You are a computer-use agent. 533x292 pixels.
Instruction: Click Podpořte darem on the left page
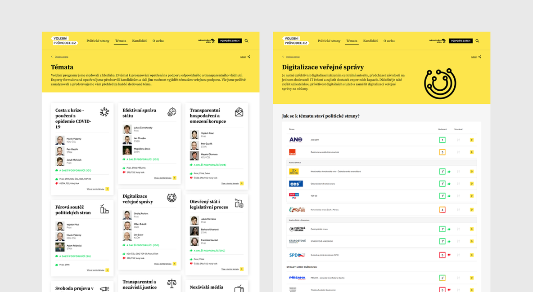click(230, 41)
